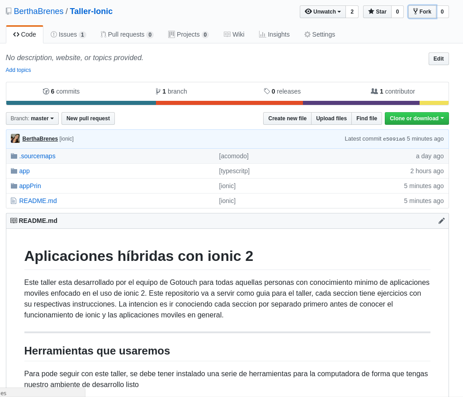Screen dimensions: 463x397
Task: Open the Insights tab
Action: [x=274, y=34]
